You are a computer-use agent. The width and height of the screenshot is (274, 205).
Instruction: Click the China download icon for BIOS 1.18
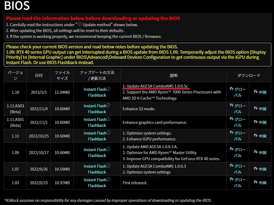tap(256, 92)
